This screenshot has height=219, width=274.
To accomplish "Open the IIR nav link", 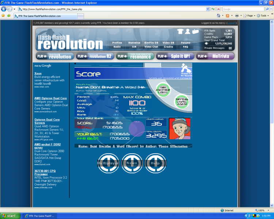I will pyautogui.click(x=134, y=47).
